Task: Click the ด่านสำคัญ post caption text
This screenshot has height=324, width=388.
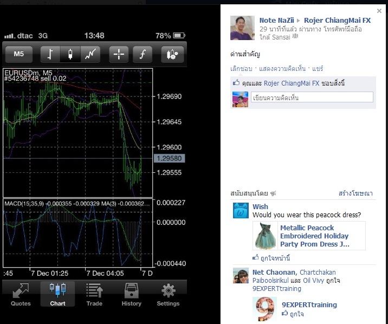Action: [x=245, y=54]
